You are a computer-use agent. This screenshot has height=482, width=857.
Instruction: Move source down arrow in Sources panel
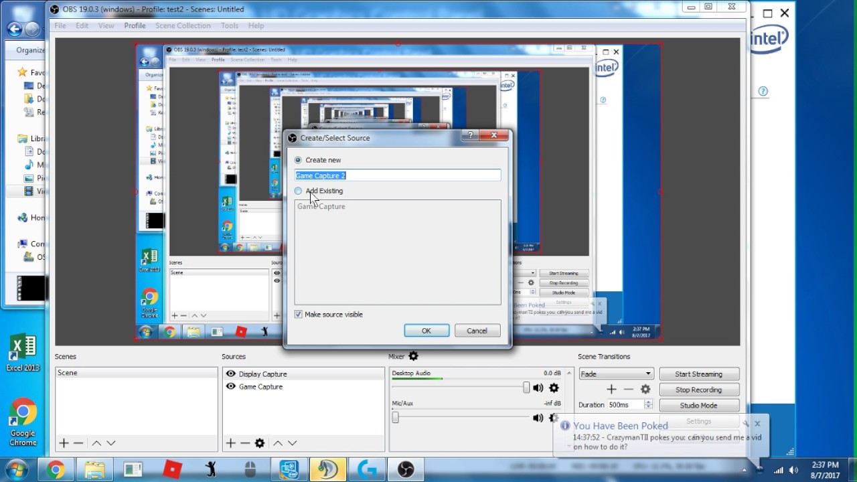293,443
